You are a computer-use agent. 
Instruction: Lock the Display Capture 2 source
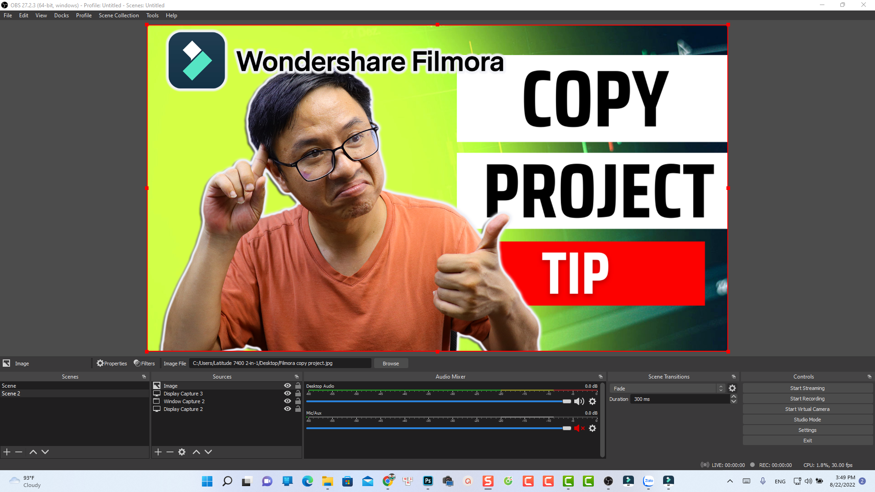tap(298, 409)
